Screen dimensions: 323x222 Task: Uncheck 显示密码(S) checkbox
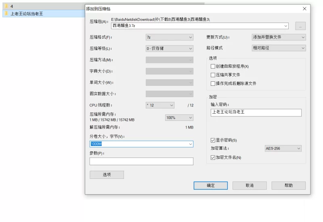tap(213, 140)
